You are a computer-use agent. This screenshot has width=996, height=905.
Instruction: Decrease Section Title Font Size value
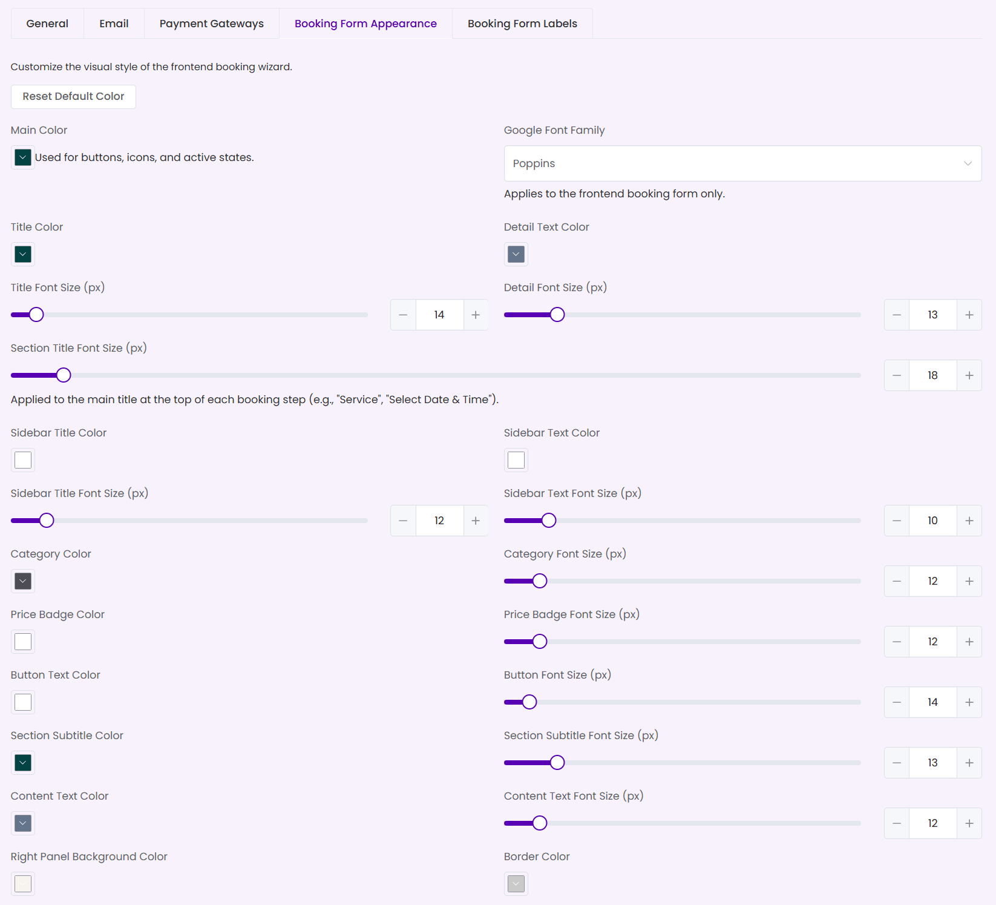(897, 375)
